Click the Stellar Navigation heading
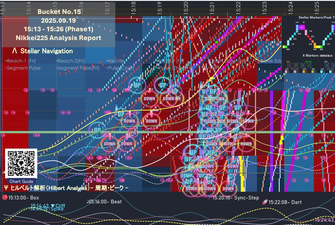The height and width of the screenshot is (225, 335). click(46, 51)
